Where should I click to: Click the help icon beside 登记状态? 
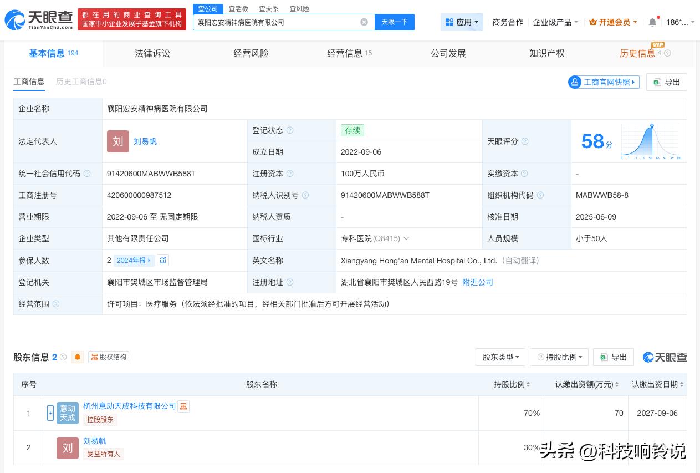pos(290,130)
